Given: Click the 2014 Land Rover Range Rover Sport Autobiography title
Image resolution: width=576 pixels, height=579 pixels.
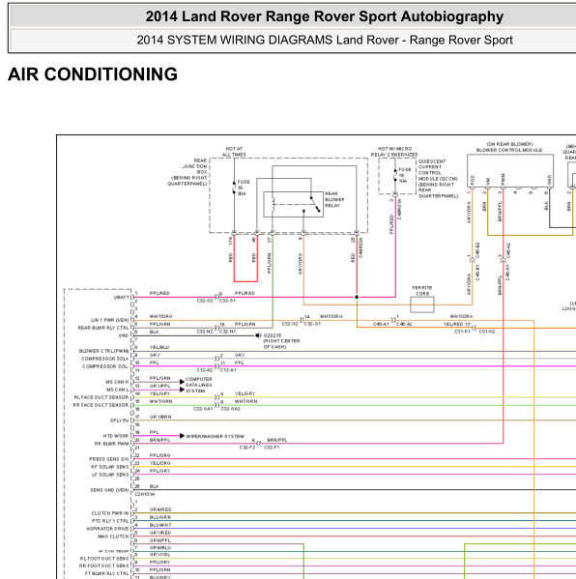Looking at the screenshot, I should 324,16.
